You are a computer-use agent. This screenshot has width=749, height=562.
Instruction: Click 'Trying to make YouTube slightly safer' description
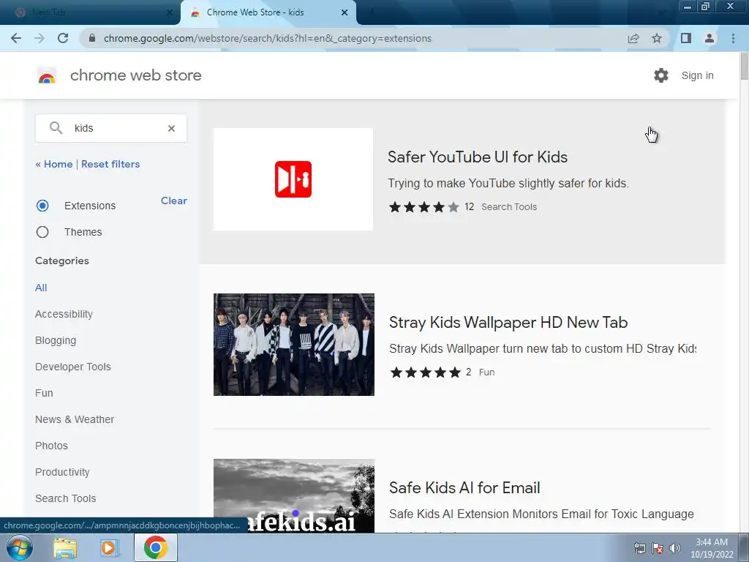[x=508, y=183]
